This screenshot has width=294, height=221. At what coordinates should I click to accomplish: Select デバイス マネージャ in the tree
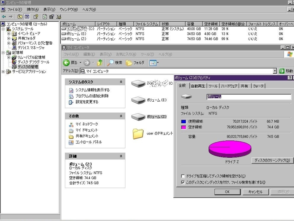[x=31, y=48]
